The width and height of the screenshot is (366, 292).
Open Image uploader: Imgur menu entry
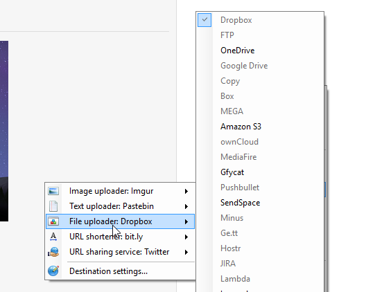120,191
